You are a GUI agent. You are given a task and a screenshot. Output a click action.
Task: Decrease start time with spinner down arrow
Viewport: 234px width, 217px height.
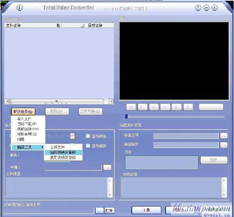click(x=73, y=138)
